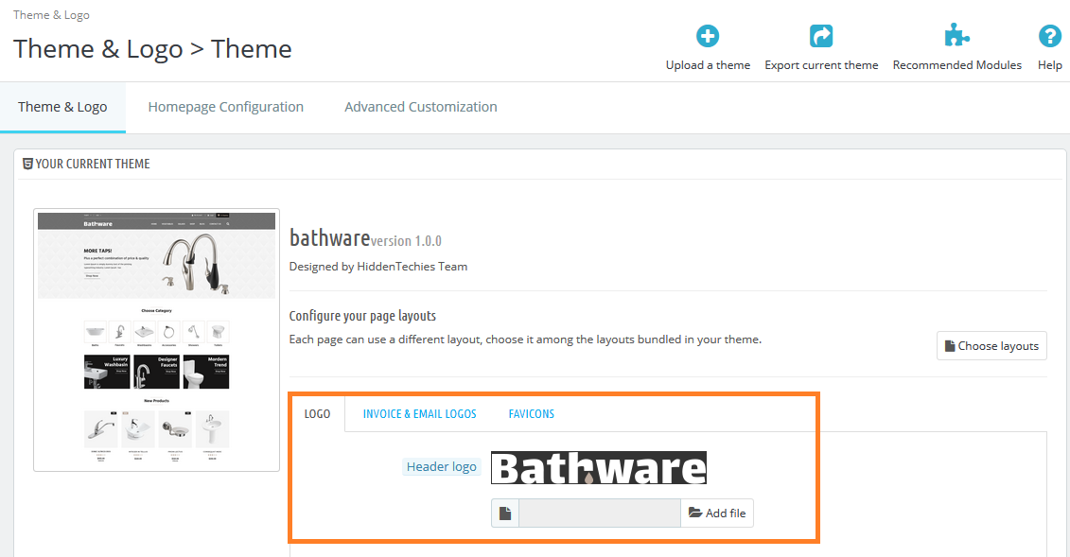Click the Theme & Logo > Theme page heading
Screen dimensions: 1070x557
(x=152, y=49)
